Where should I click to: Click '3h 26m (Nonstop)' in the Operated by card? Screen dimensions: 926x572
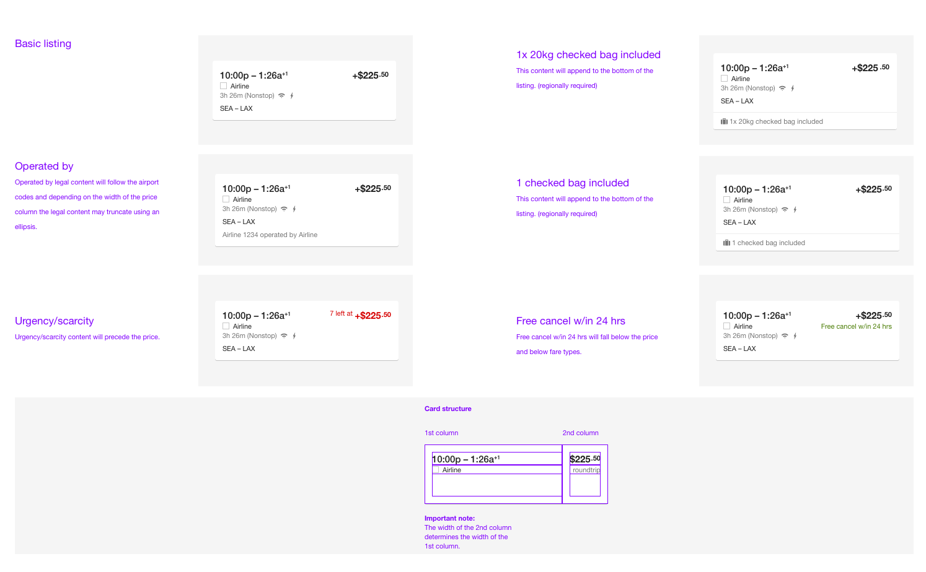click(250, 209)
